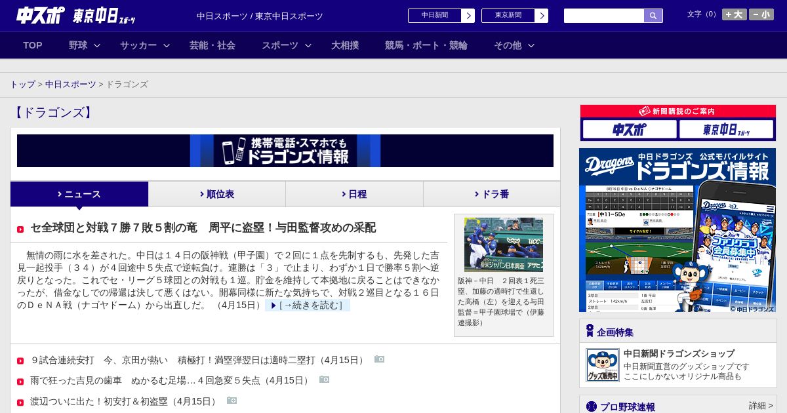Click inside the search input field
The height and width of the screenshot is (413, 787).
[x=604, y=16]
